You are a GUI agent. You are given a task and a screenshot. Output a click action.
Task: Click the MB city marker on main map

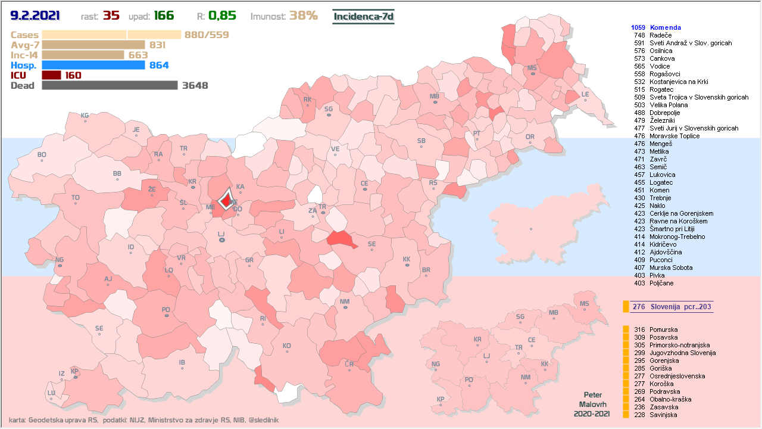click(435, 102)
